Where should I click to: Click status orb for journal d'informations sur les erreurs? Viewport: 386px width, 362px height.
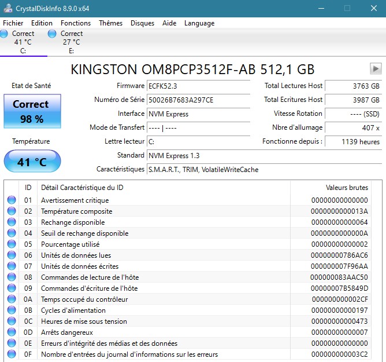(12, 354)
